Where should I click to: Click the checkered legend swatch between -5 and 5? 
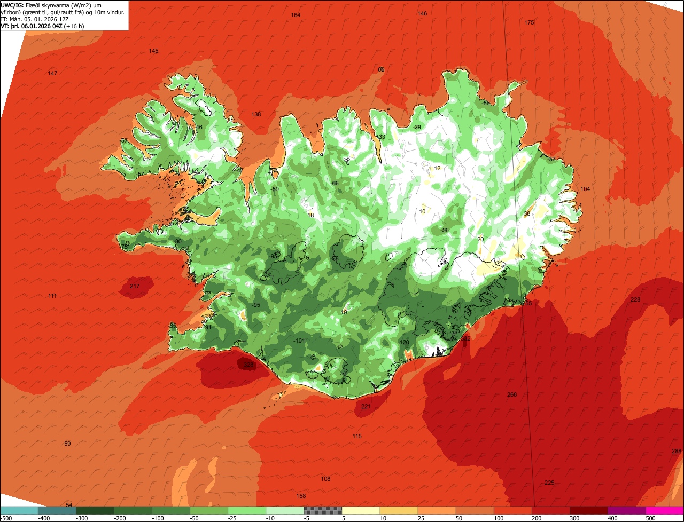323,510
